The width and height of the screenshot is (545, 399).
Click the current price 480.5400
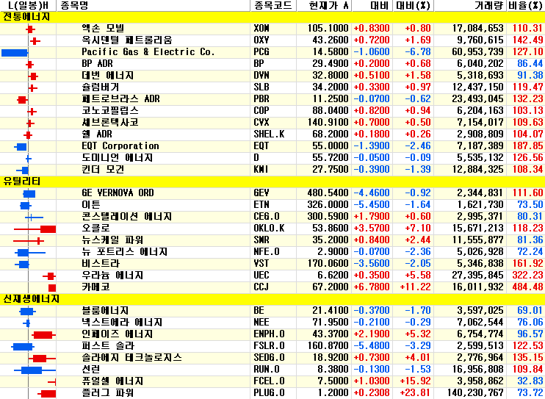click(328, 193)
